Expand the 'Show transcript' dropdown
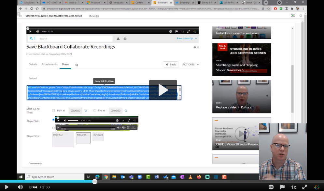Screen dimensions: 324x191 point(187,38)
